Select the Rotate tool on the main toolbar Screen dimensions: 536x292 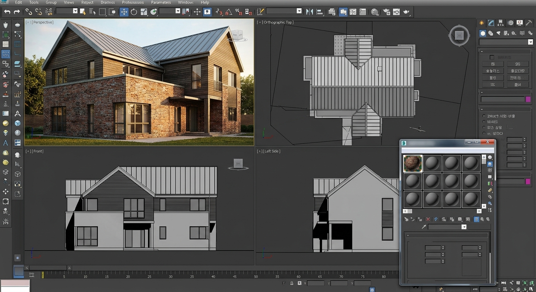coord(134,11)
